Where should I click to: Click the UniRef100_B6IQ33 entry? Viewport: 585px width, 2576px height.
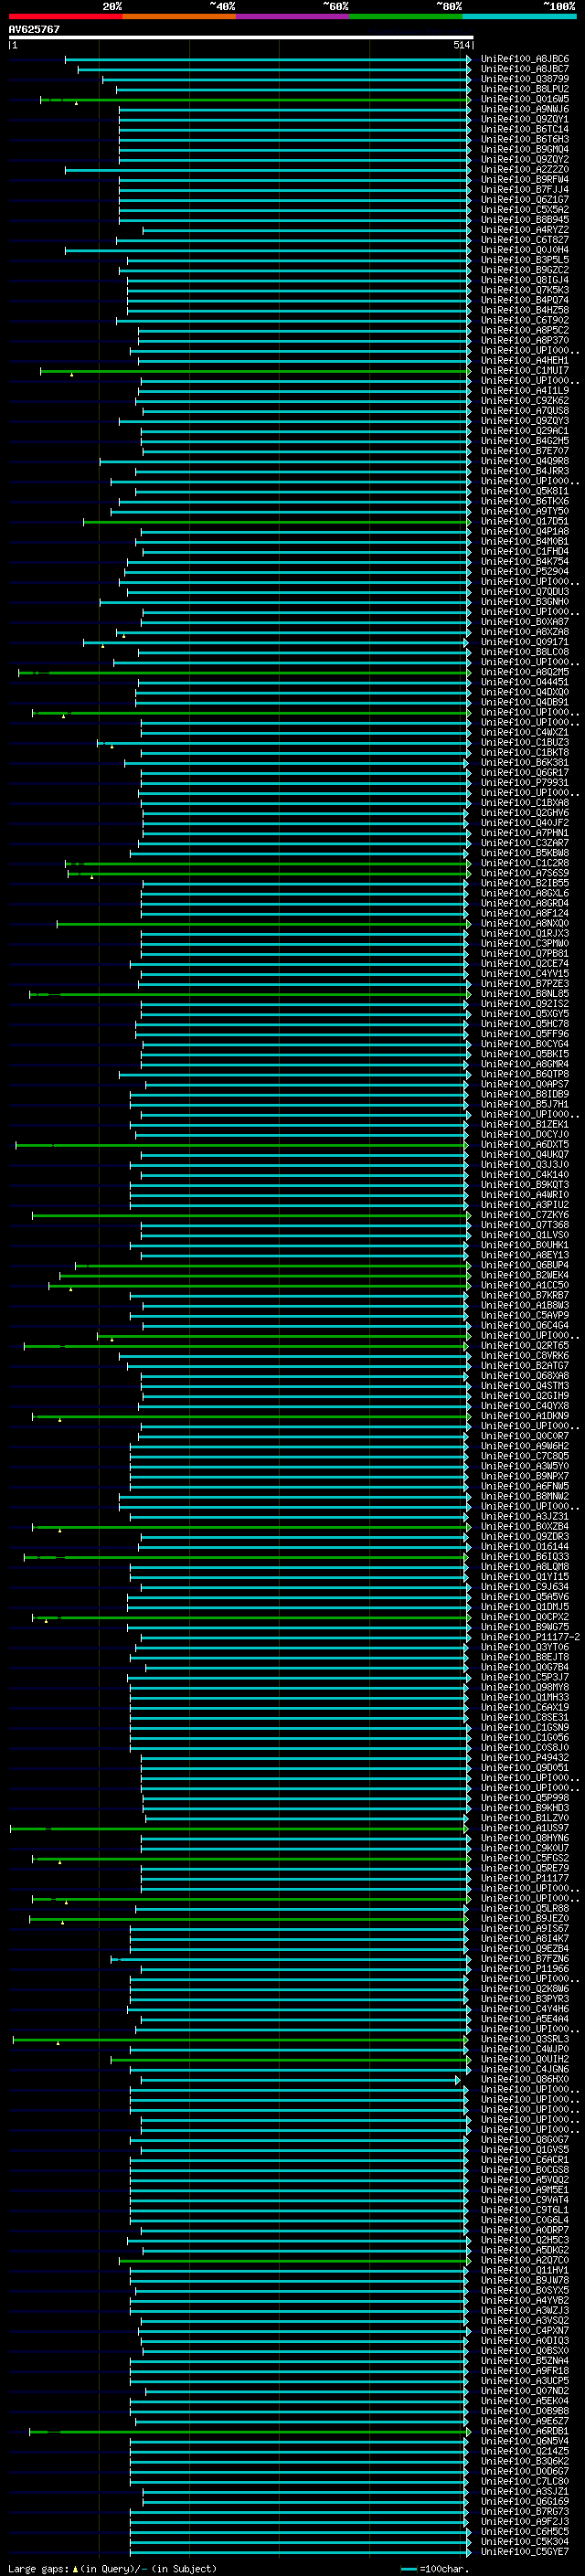coord(525,1557)
